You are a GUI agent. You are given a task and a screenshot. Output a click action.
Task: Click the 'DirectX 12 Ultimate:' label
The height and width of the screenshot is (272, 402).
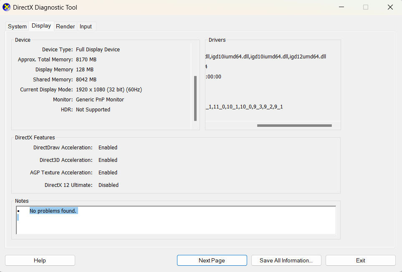click(68, 185)
